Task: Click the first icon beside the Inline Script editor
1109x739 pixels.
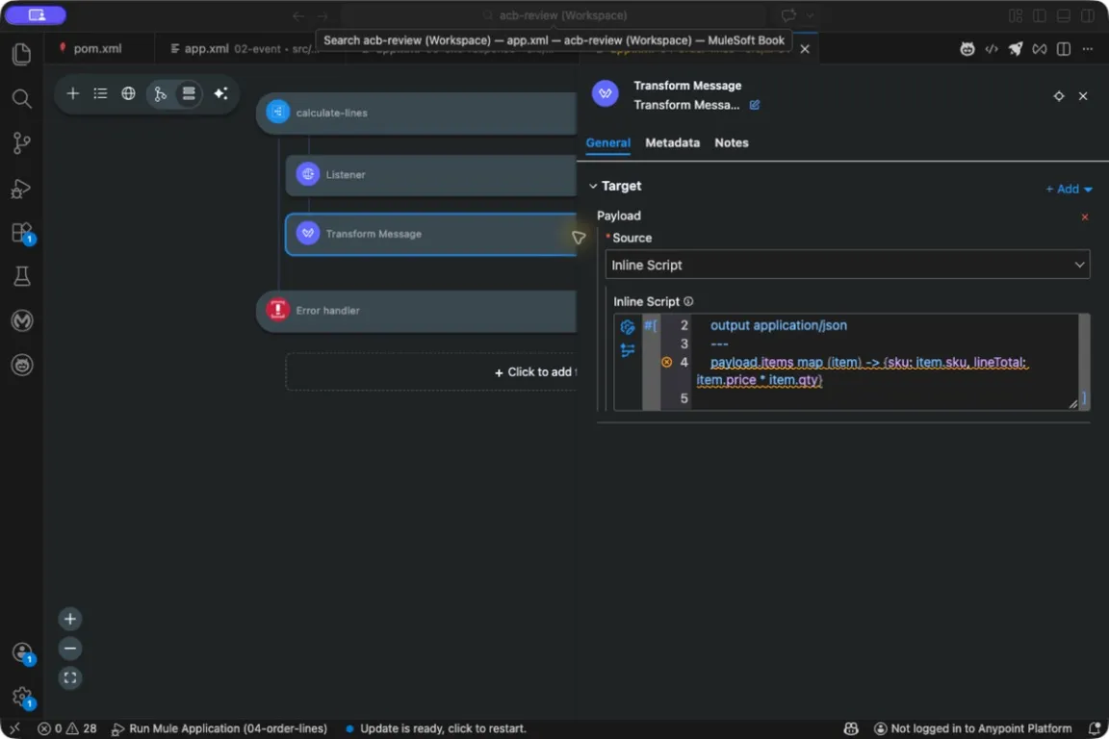Action: (628, 327)
